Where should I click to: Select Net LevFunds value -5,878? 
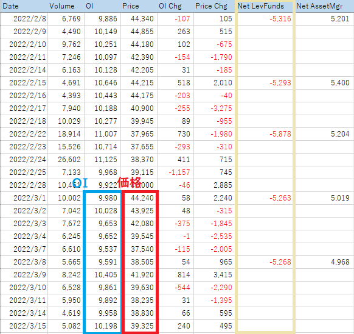280,134
